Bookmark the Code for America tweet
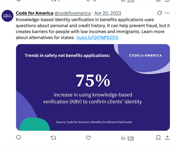The height and width of the screenshot is (145, 180). [x=159, y=138]
